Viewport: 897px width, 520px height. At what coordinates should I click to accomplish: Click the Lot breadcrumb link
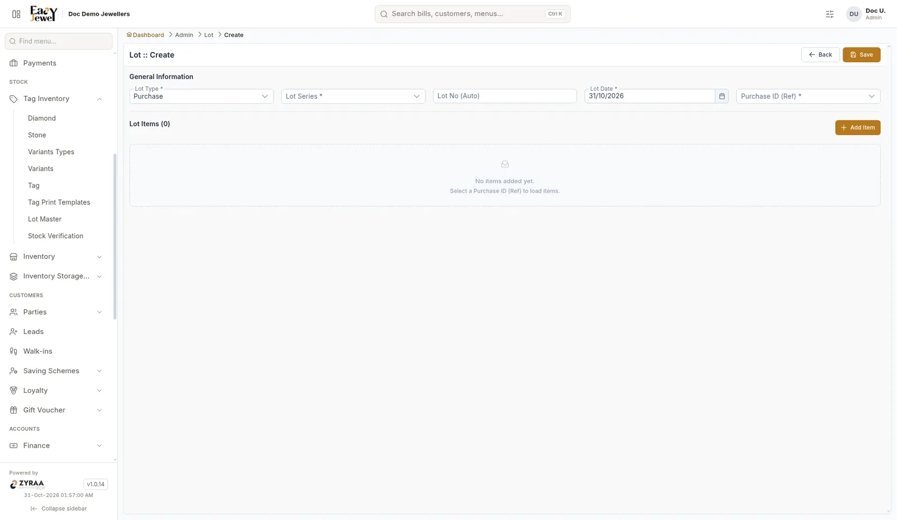tap(209, 35)
